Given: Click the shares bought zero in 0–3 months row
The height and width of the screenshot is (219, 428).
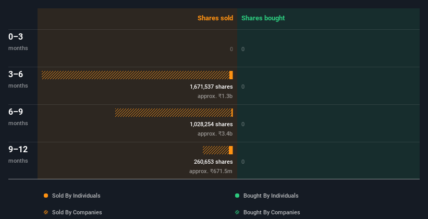Looking at the screenshot, I should [243, 49].
